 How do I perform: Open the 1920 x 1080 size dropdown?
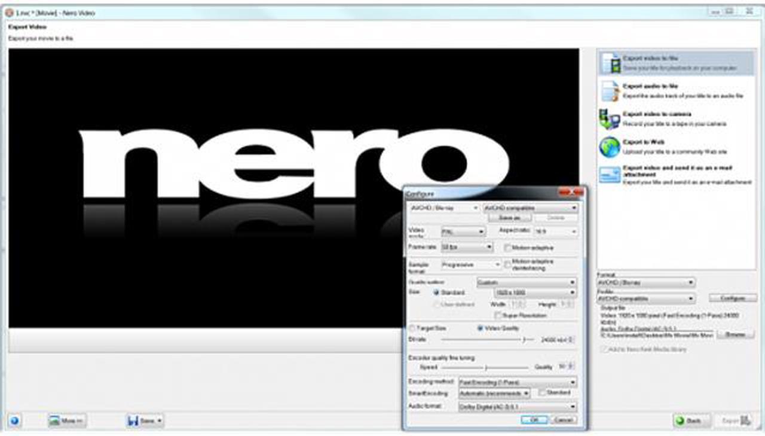(x=535, y=292)
